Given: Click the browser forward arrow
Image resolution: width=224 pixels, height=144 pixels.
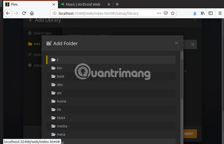Looking at the screenshot, I should 16,13.
